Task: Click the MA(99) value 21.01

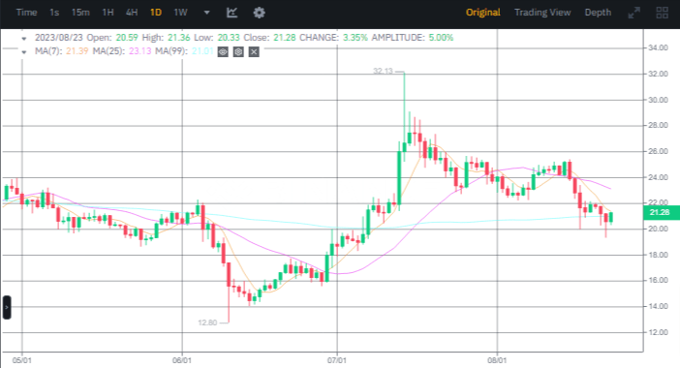Action: pos(202,51)
